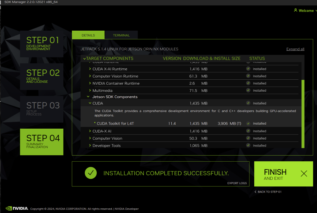Click Finish and Exit button

coord(283,174)
